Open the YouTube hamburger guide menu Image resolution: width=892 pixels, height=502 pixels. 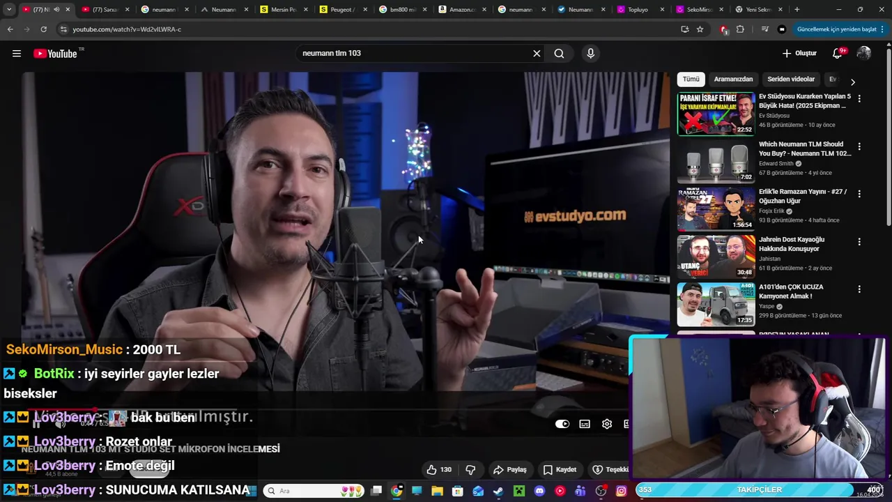(x=17, y=54)
